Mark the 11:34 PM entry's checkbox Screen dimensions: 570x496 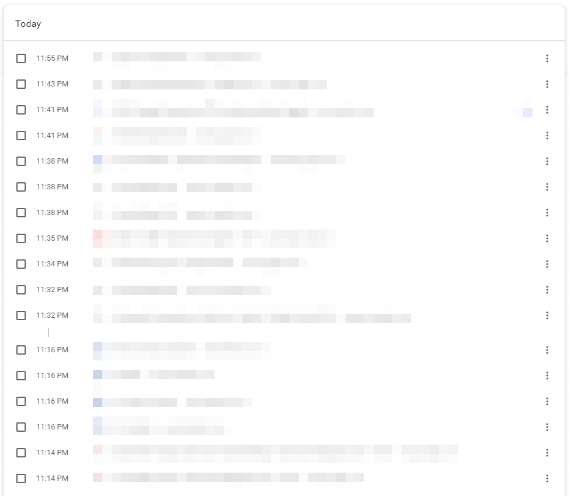(21, 264)
